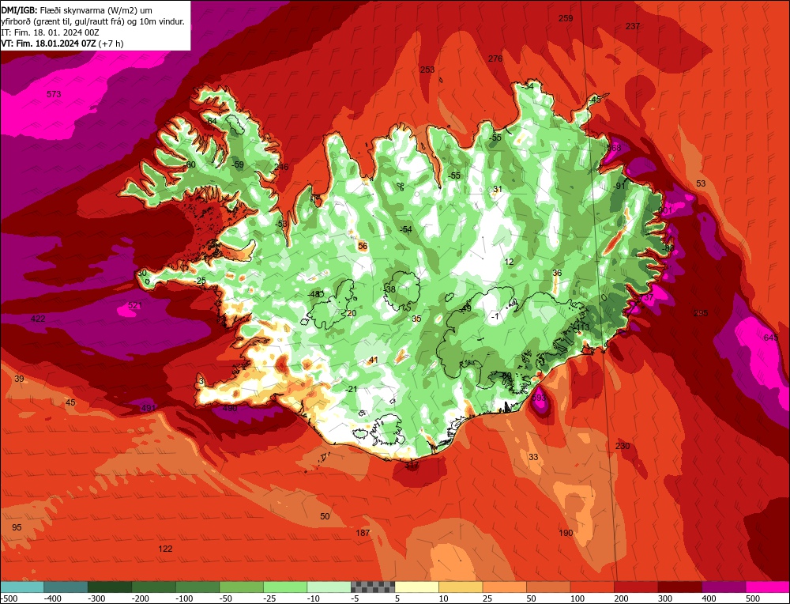Click the 'VT: Fim. 18.01.2024 07Z (+7 h)' line
790x604 pixels.
pos(62,43)
